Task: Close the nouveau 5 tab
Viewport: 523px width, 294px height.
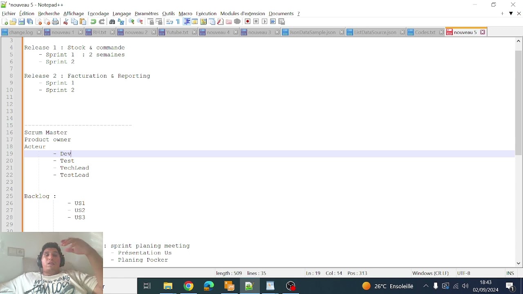Action: click(483, 32)
